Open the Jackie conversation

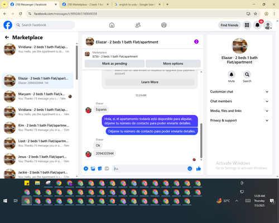(x=38, y=173)
